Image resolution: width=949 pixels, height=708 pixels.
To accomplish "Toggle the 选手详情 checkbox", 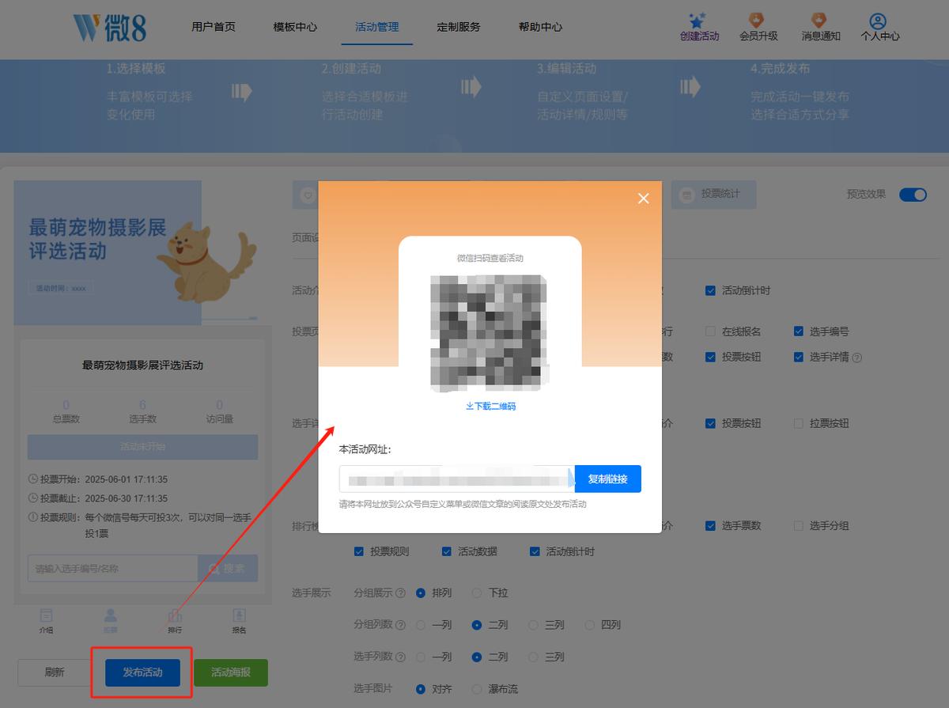I will (799, 357).
